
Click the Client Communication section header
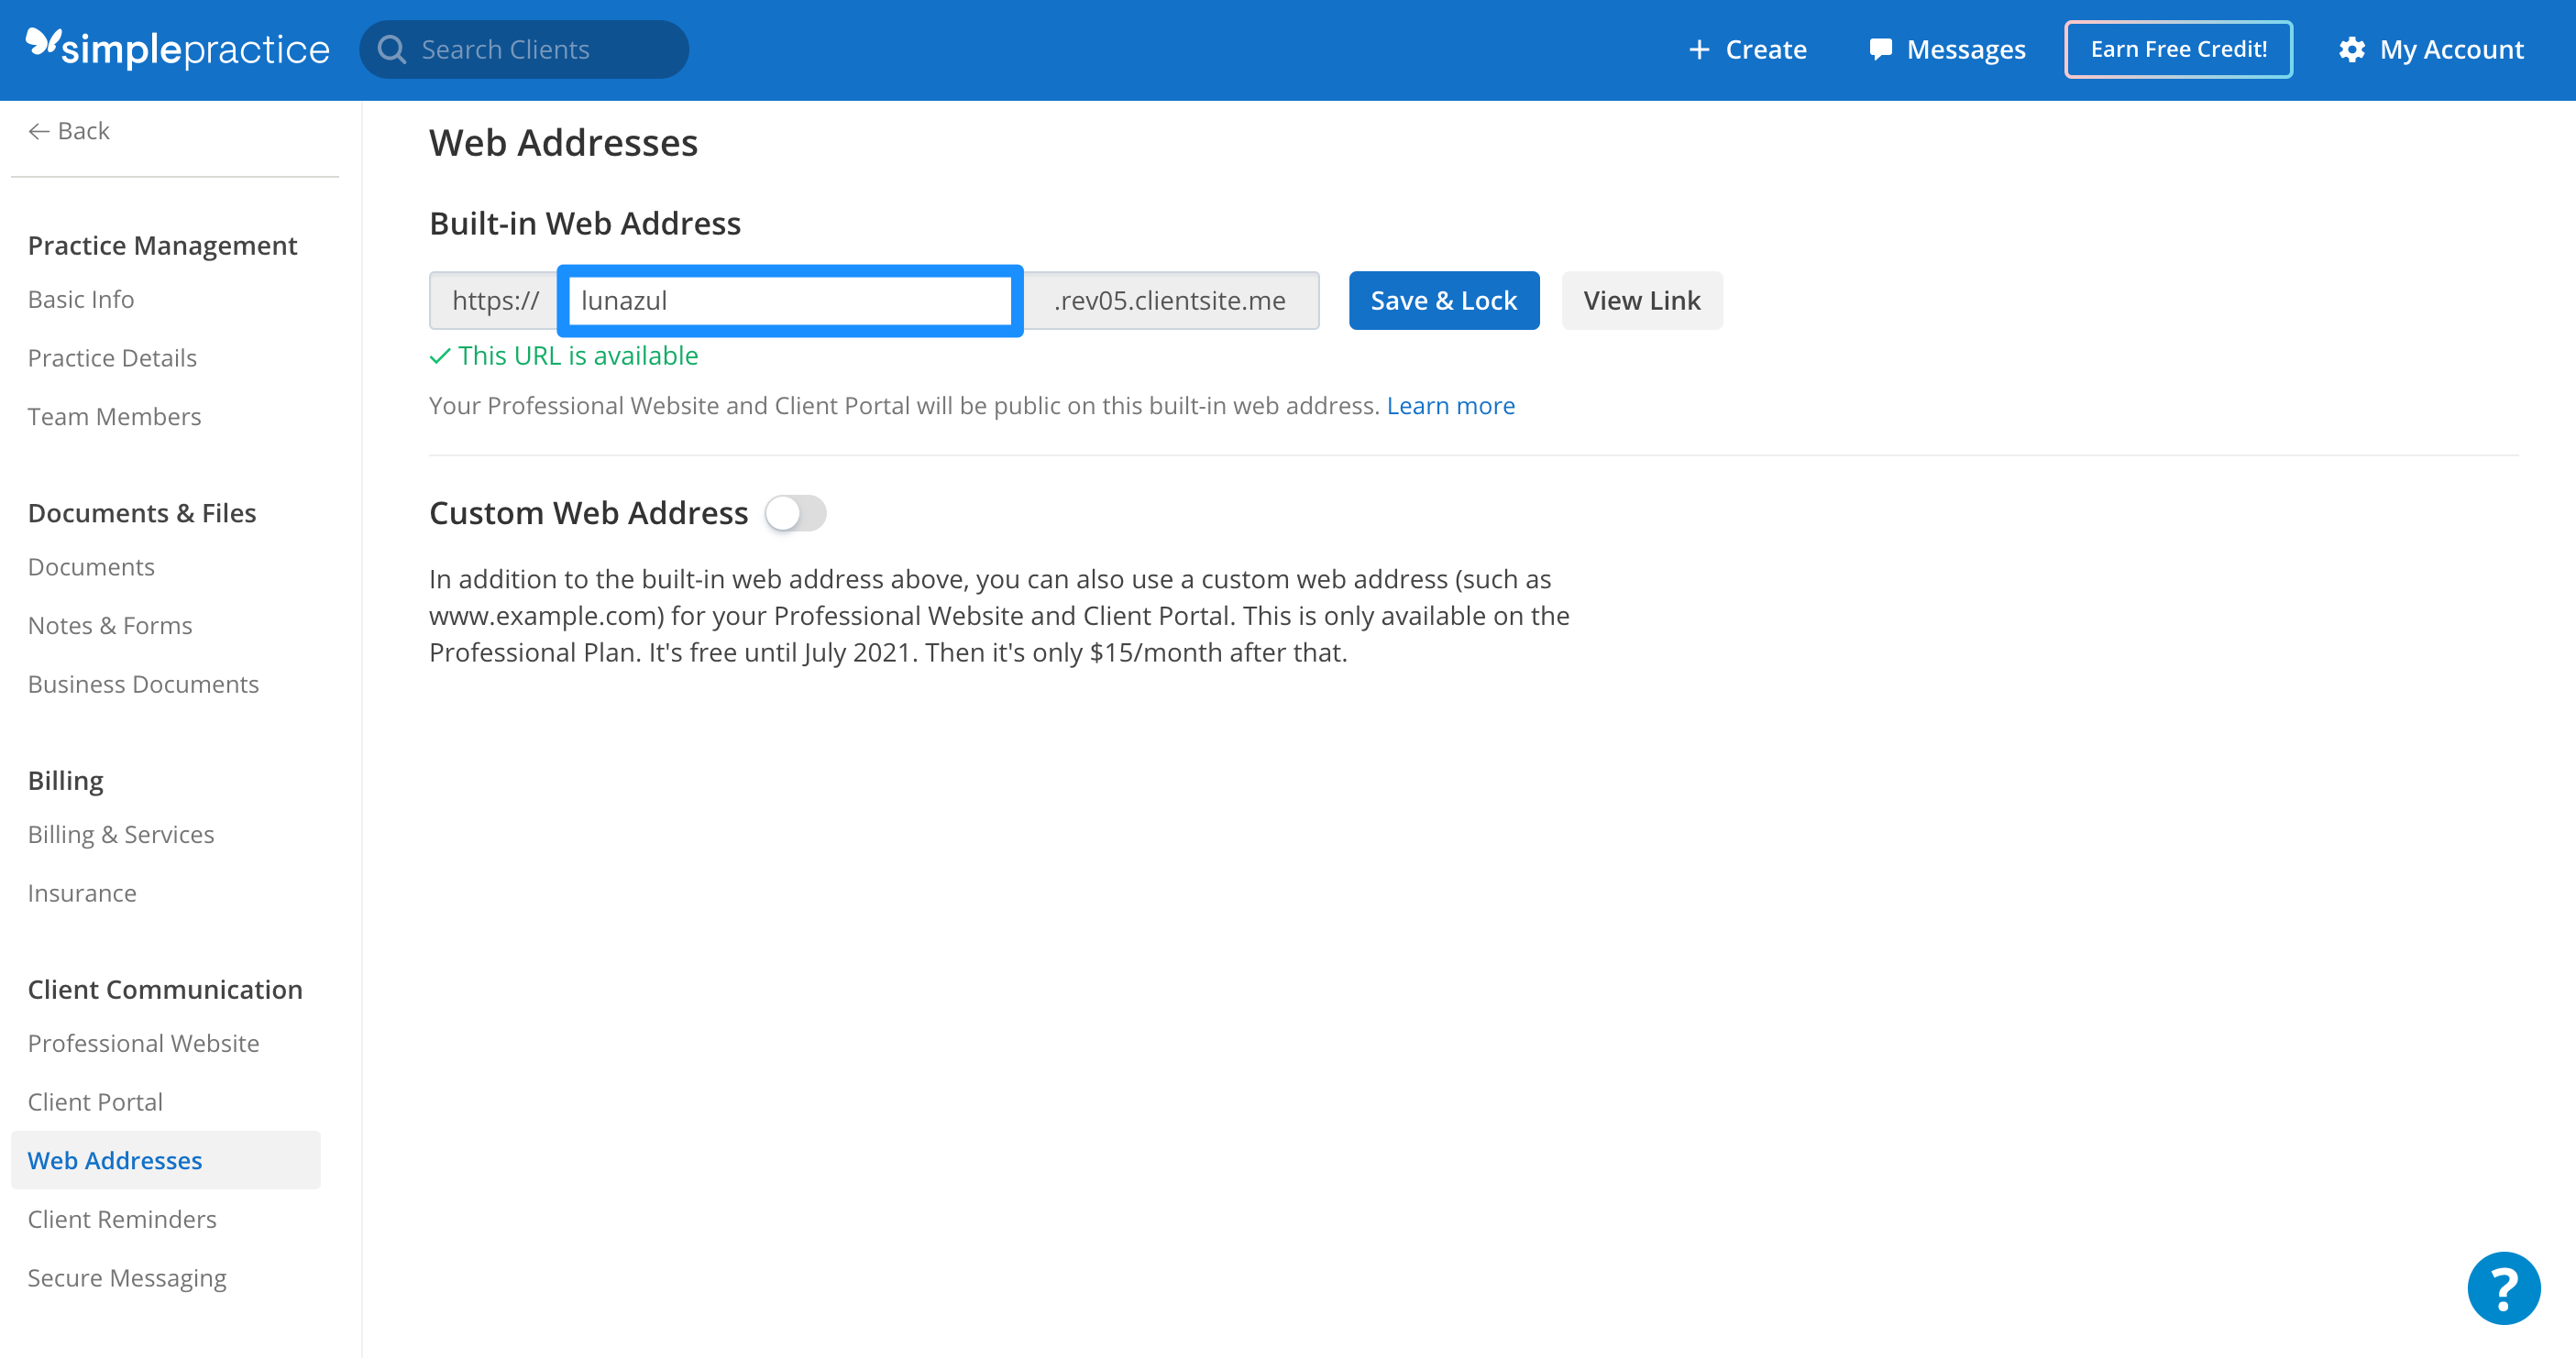click(165, 990)
